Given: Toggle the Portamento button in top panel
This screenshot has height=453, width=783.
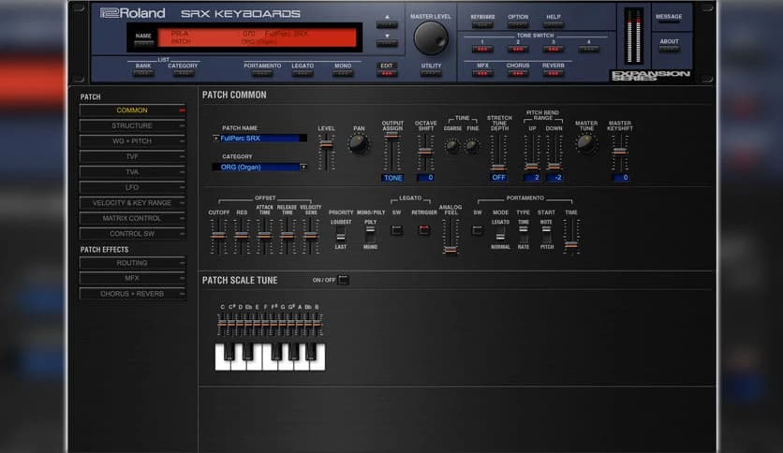Looking at the screenshot, I should [262, 73].
